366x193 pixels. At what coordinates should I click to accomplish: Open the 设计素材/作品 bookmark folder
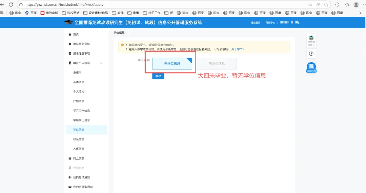point(96,13)
